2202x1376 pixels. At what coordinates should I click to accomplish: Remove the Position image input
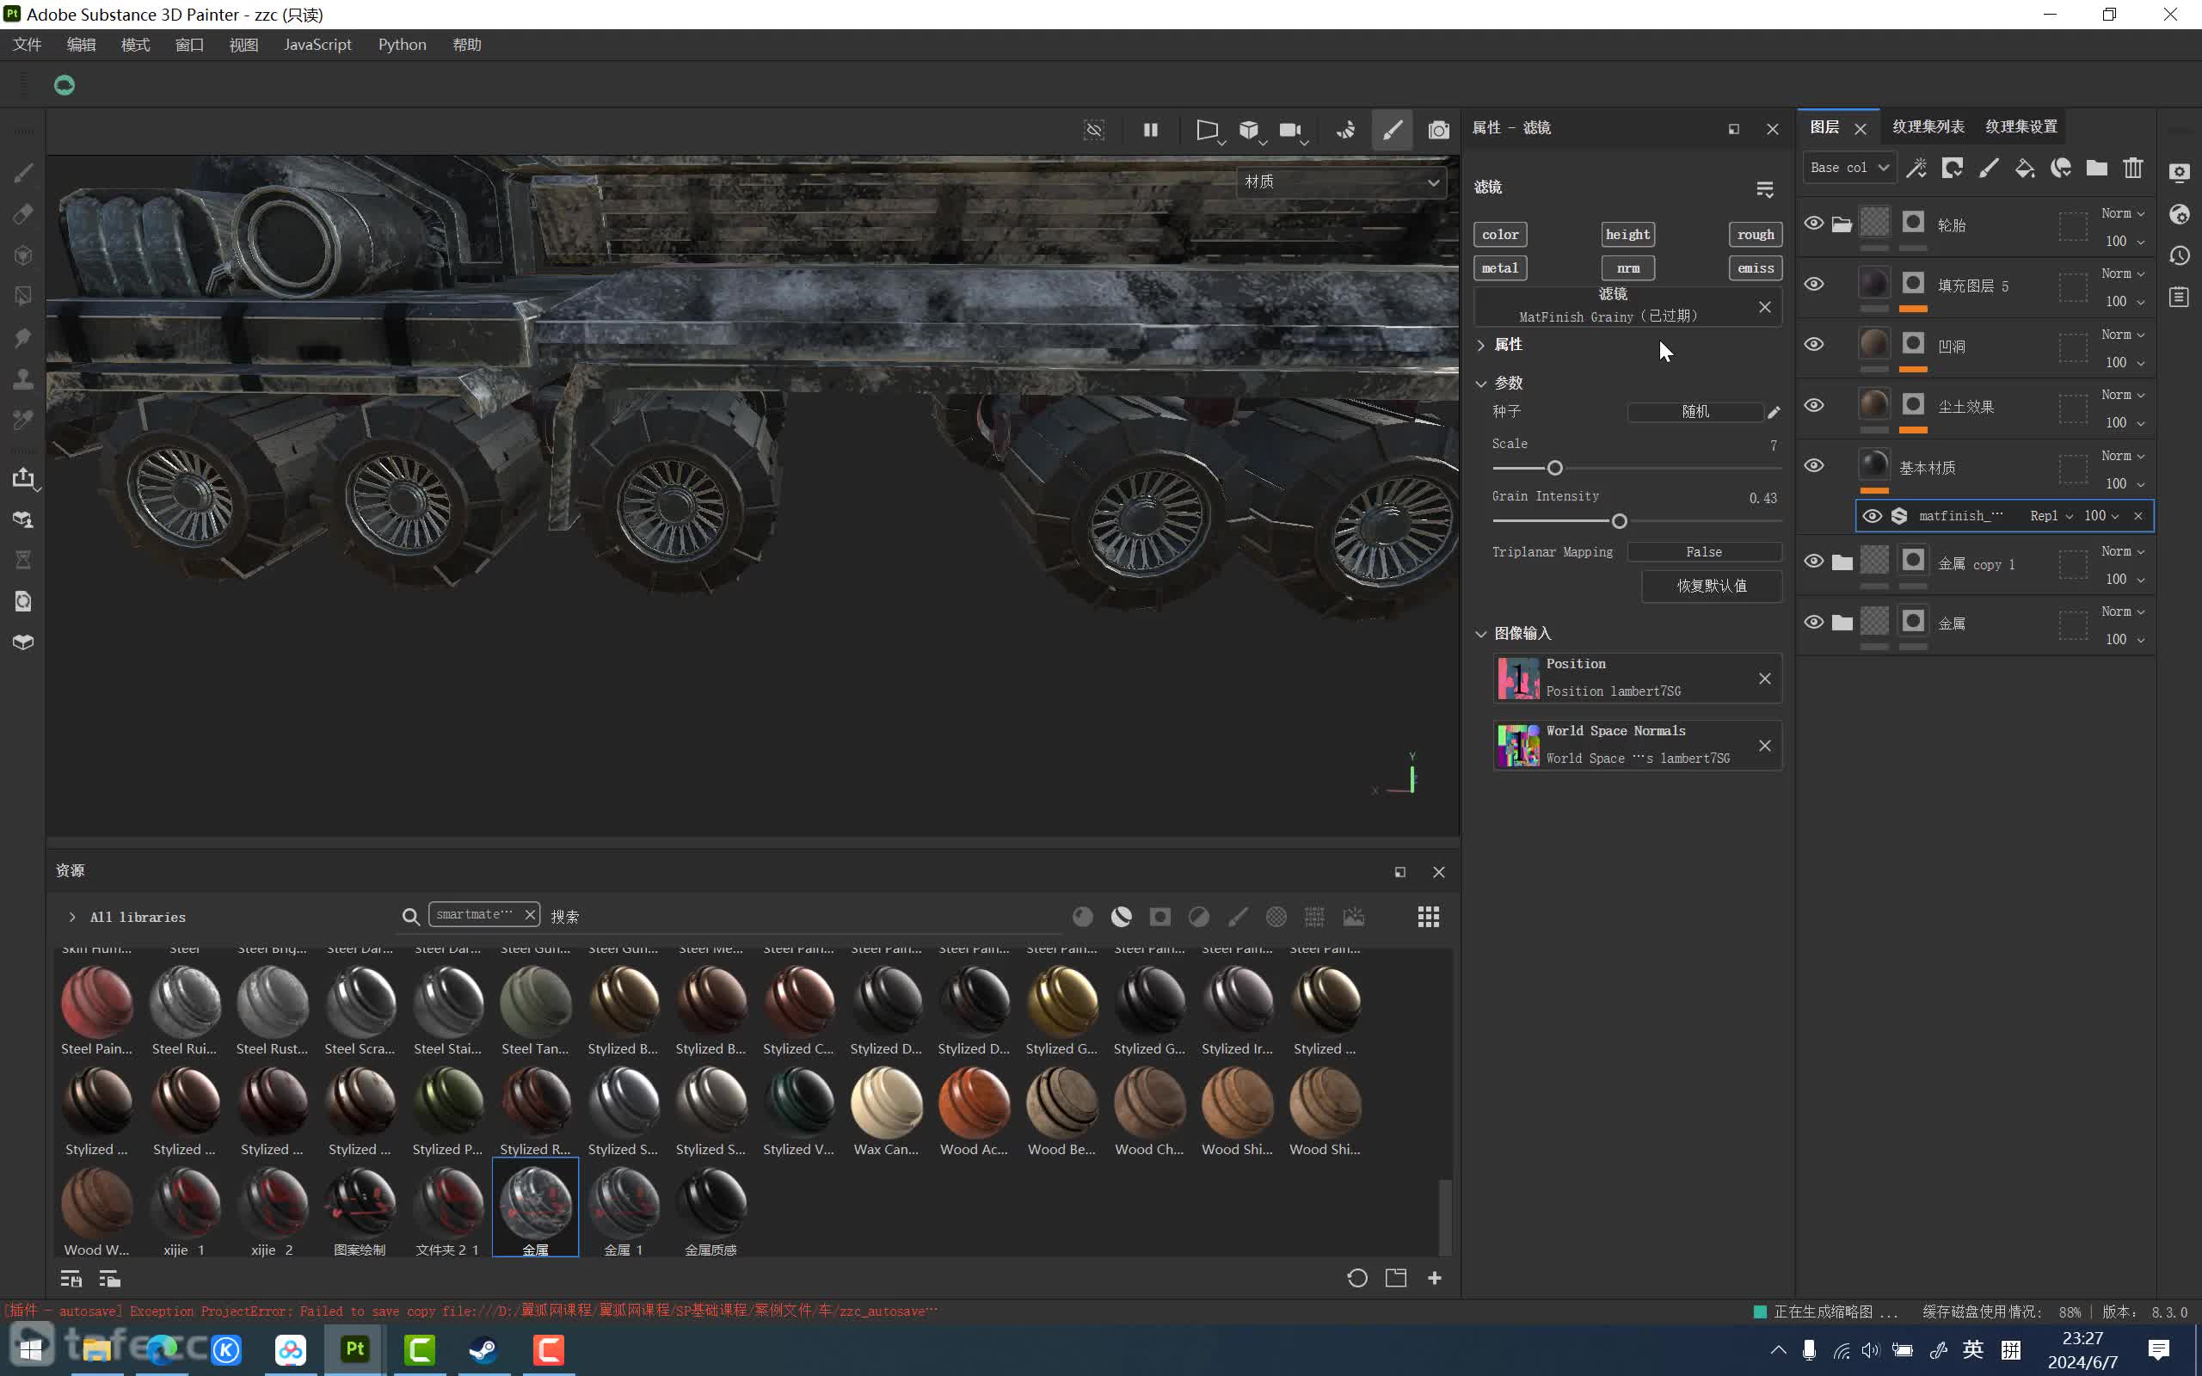pos(1764,679)
